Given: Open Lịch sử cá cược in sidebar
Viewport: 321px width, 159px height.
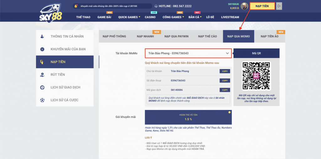Looking at the screenshot, I should pyautogui.click(x=65, y=100).
